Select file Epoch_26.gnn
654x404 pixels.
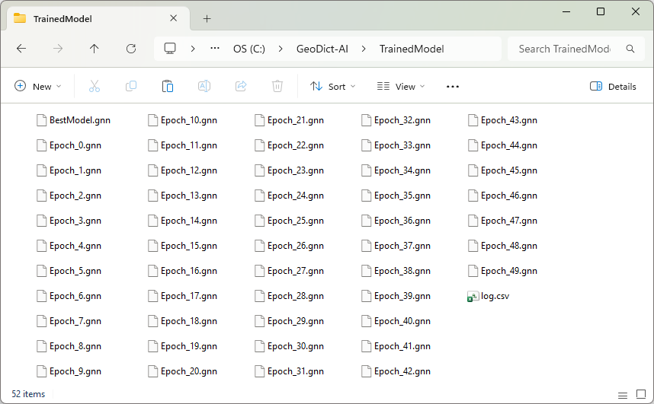[x=290, y=247]
